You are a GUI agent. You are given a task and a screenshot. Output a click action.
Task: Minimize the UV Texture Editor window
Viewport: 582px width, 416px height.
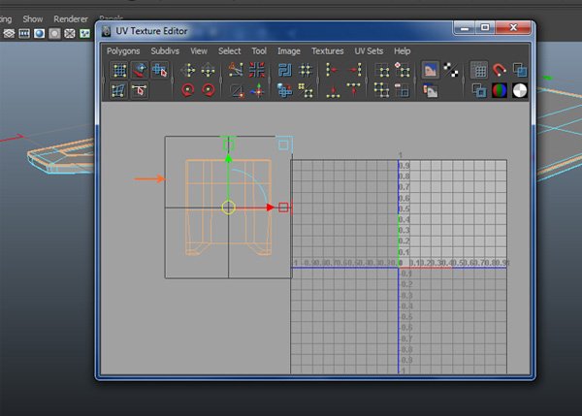click(464, 27)
